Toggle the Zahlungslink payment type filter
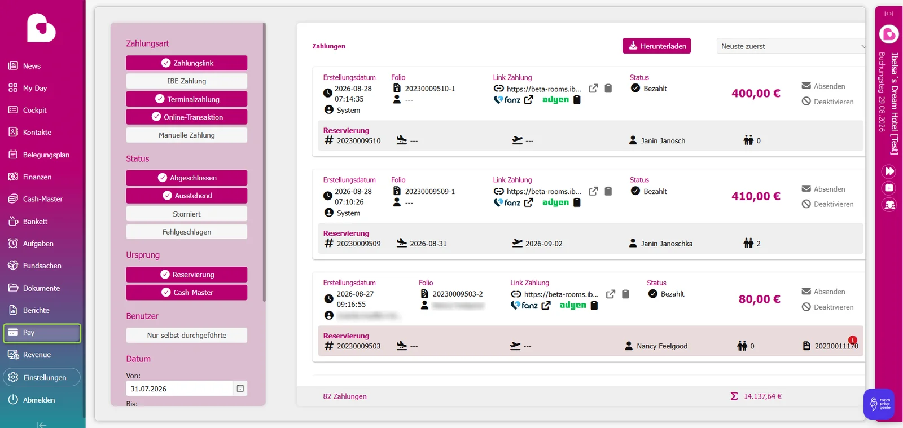This screenshot has width=903, height=428. [x=187, y=63]
